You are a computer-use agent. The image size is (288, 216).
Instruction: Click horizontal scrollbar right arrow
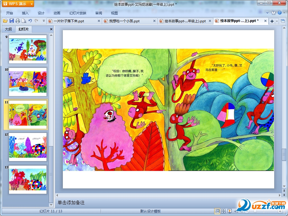[280, 195]
